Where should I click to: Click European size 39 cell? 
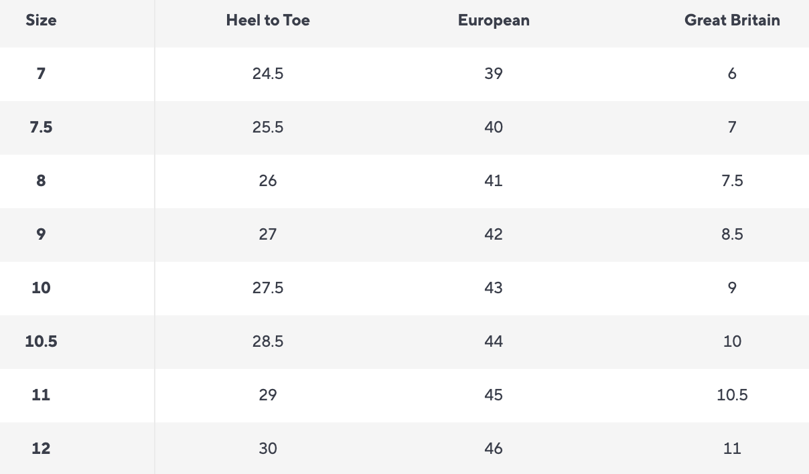pyautogui.click(x=494, y=74)
